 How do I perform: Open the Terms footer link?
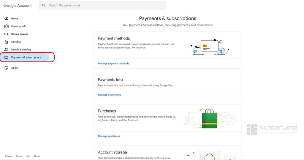click(19, 156)
